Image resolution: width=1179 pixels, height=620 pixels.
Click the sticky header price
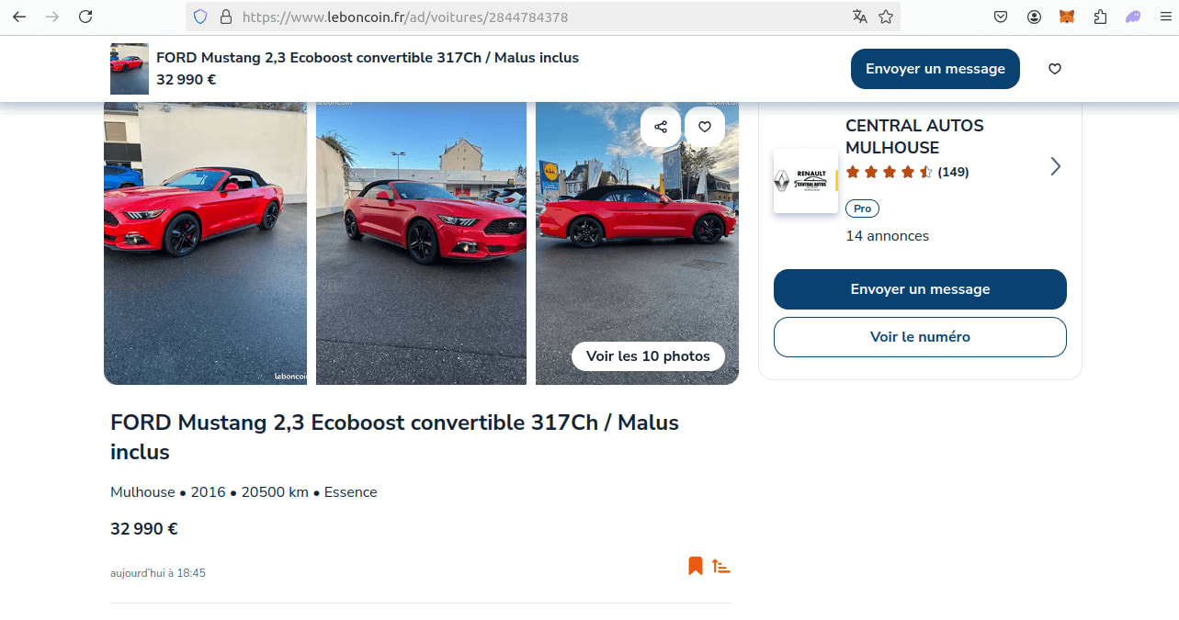click(x=187, y=80)
